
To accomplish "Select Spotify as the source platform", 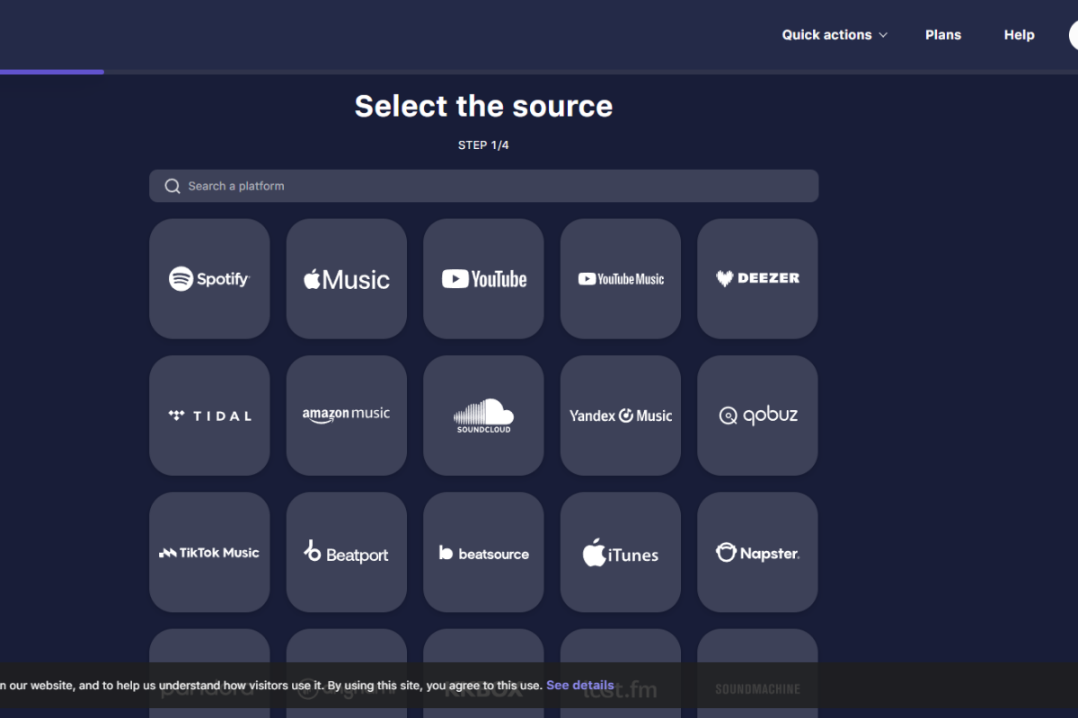I will tap(209, 279).
